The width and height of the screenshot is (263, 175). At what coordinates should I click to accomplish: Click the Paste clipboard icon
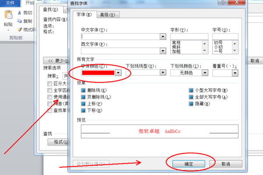click(x=8, y=15)
